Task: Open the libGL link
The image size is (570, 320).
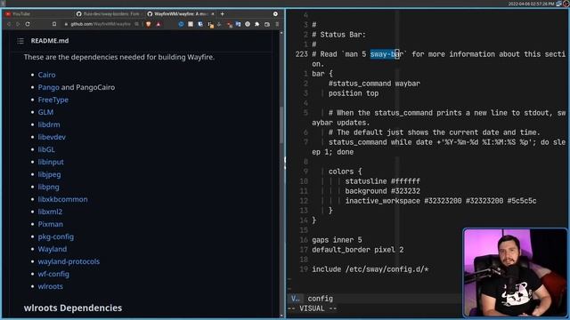Action: (x=46, y=149)
